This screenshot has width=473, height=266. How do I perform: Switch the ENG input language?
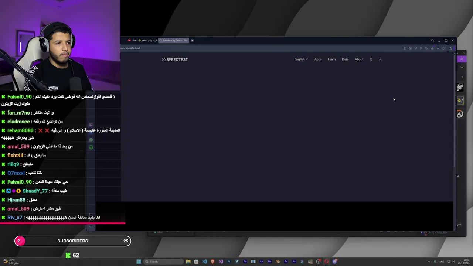click(442, 262)
